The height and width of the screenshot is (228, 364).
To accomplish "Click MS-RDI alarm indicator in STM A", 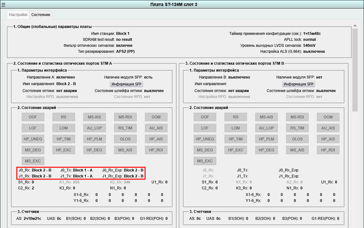I will 125,117.
